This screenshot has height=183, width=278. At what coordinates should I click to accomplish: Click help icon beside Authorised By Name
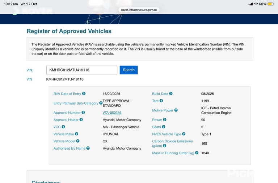pyautogui.click(x=88, y=148)
